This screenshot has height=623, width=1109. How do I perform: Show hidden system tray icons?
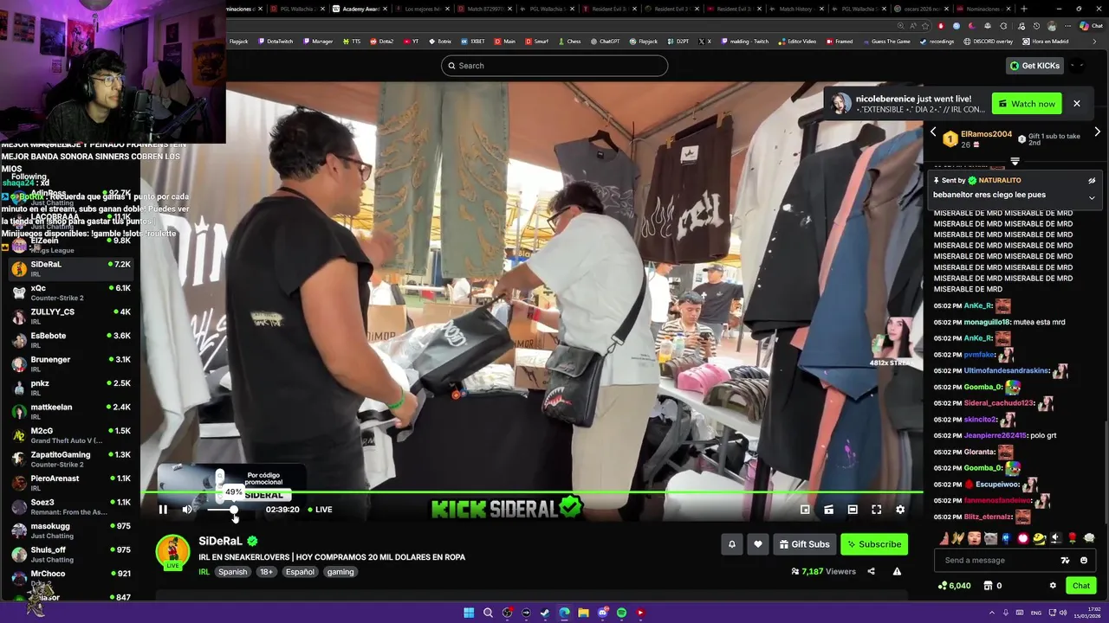point(992,613)
